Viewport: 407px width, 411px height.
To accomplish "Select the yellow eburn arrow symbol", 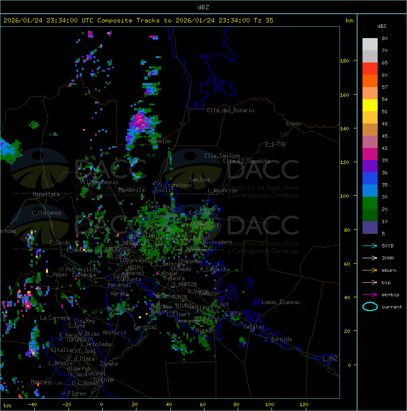I will pyautogui.click(x=370, y=270).
